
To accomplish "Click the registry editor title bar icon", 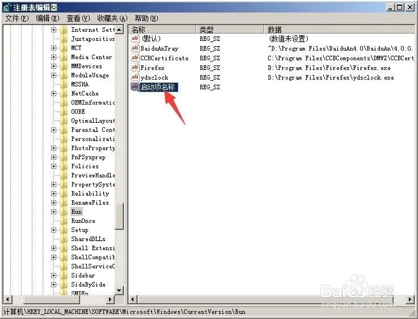I will [7, 7].
